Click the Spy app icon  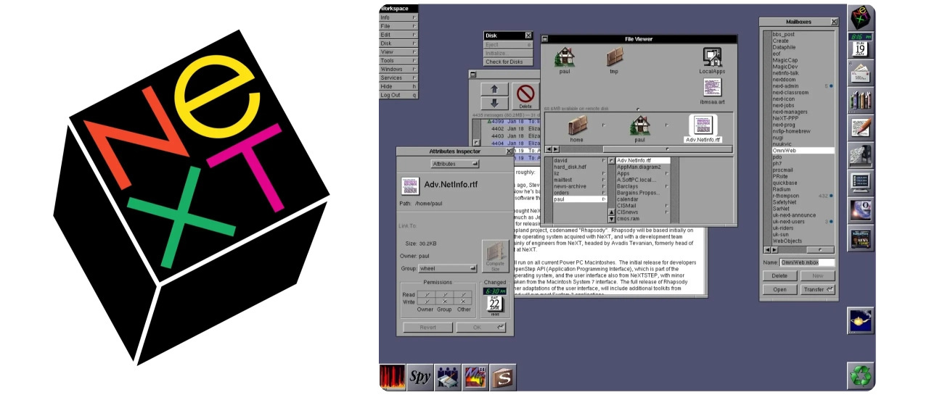(x=420, y=377)
